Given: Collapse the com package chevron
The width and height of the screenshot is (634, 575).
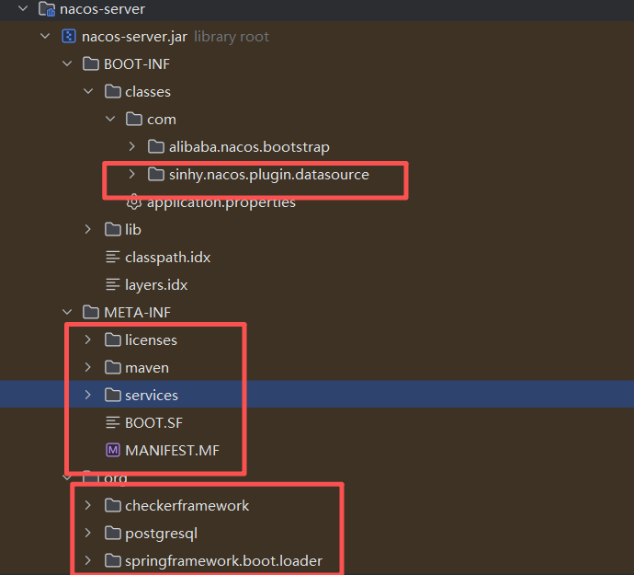Looking at the screenshot, I should click(110, 119).
